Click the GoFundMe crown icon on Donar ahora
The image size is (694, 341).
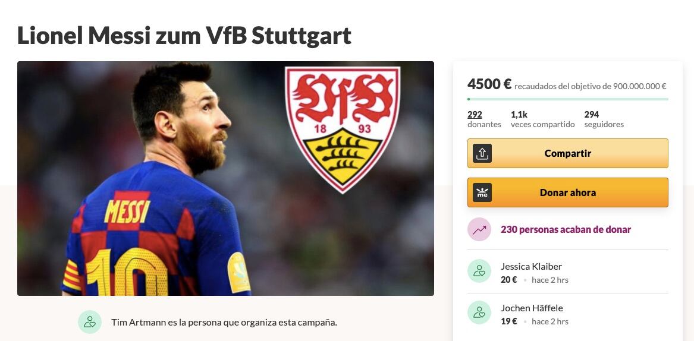point(482,192)
